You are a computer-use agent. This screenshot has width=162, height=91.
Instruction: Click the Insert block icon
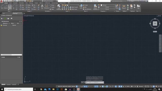pos(81,6)
